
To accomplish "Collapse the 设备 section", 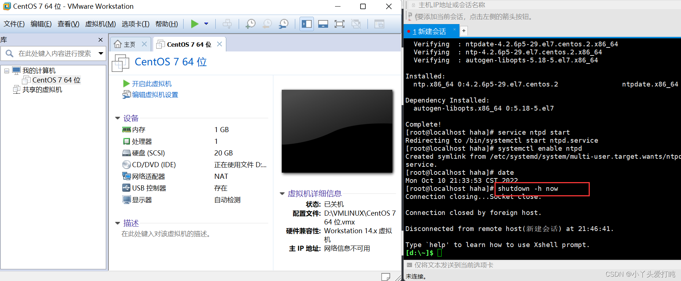I will coord(118,118).
